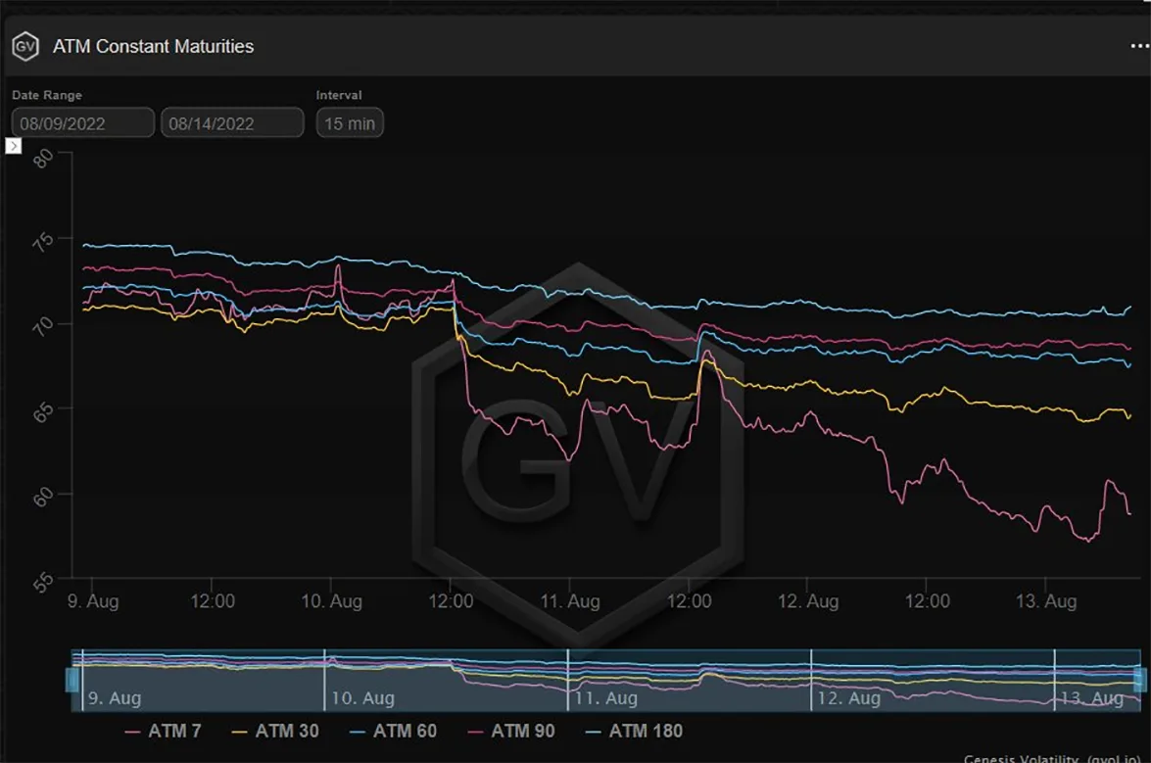Click 10. Aug in navigator timeline

(363, 697)
